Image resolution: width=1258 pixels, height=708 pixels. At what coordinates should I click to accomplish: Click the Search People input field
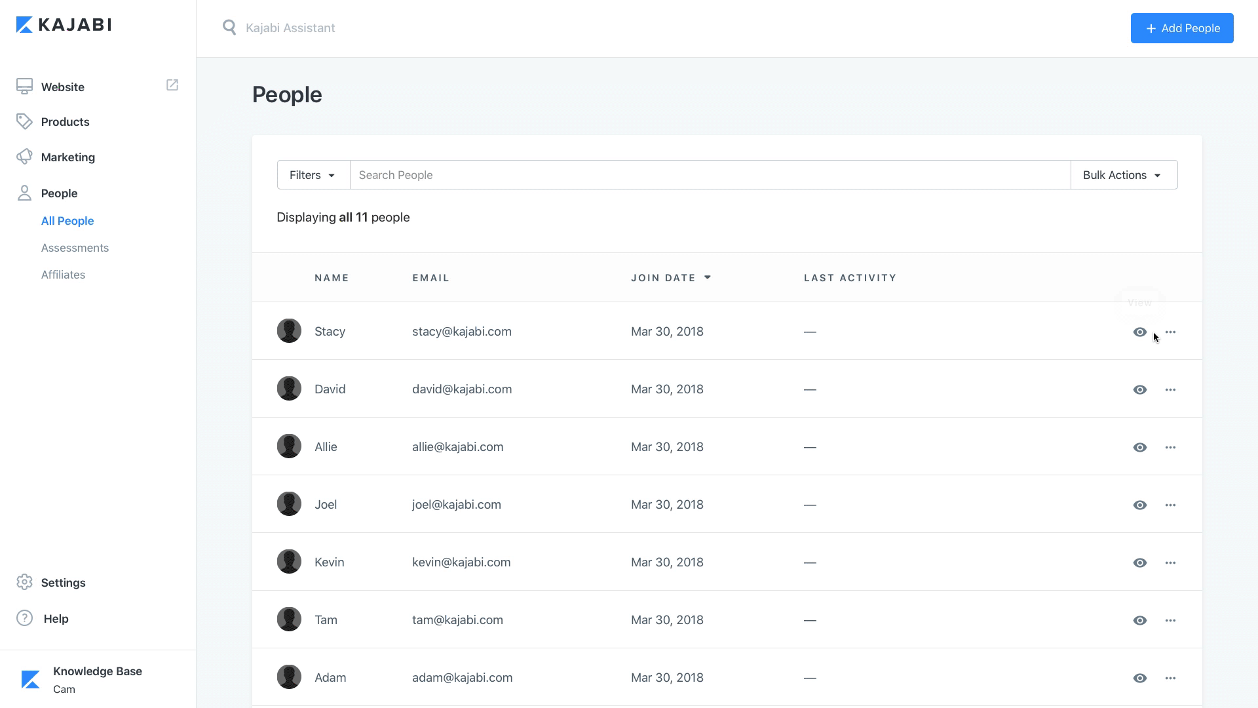coord(710,175)
